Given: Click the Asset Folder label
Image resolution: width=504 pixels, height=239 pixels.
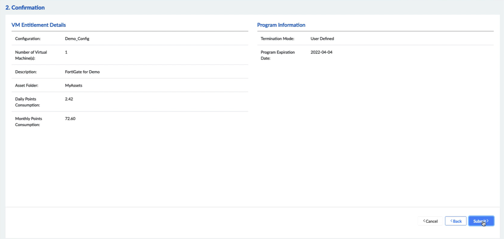Looking at the screenshot, I should (x=27, y=86).
